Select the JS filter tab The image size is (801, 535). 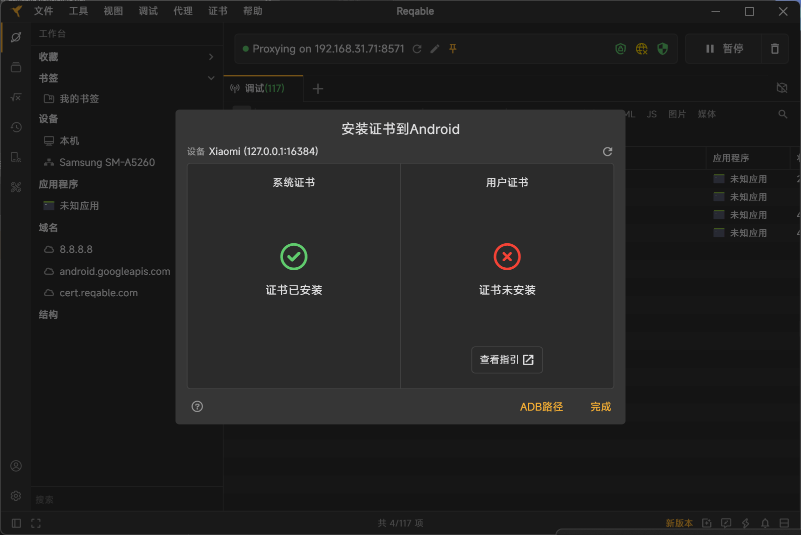651,114
